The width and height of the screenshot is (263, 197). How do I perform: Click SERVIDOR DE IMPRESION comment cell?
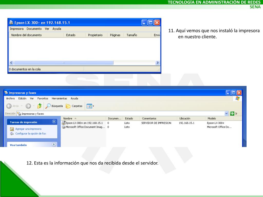pyautogui.click(x=156, y=123)
